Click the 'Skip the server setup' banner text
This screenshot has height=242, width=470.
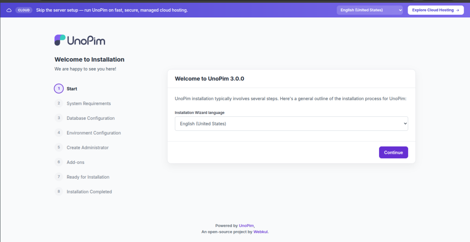[x=112, y=10]
